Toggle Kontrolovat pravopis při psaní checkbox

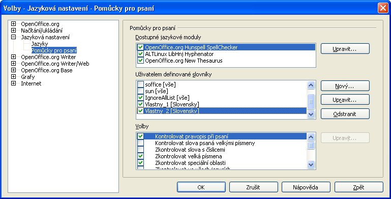(140, 136)
